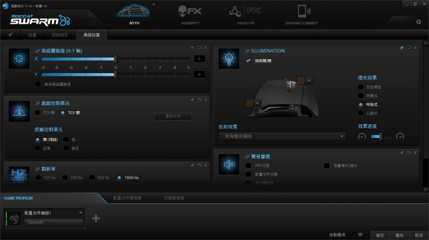
Task: Select the heartbeat light effect option
Action: point(360,113)
